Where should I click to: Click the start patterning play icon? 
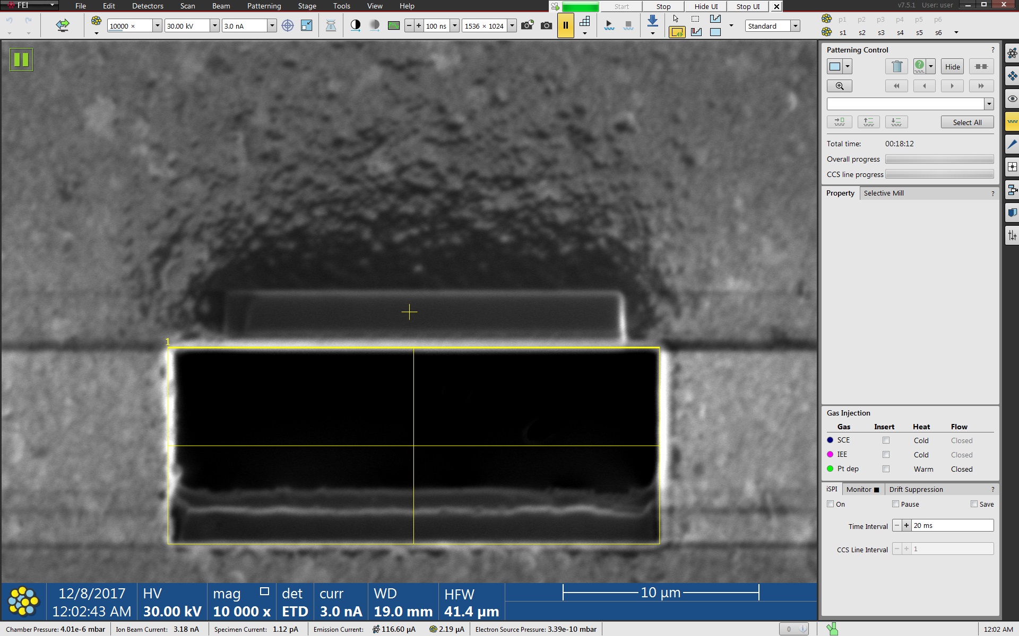[x=609, y=25]
